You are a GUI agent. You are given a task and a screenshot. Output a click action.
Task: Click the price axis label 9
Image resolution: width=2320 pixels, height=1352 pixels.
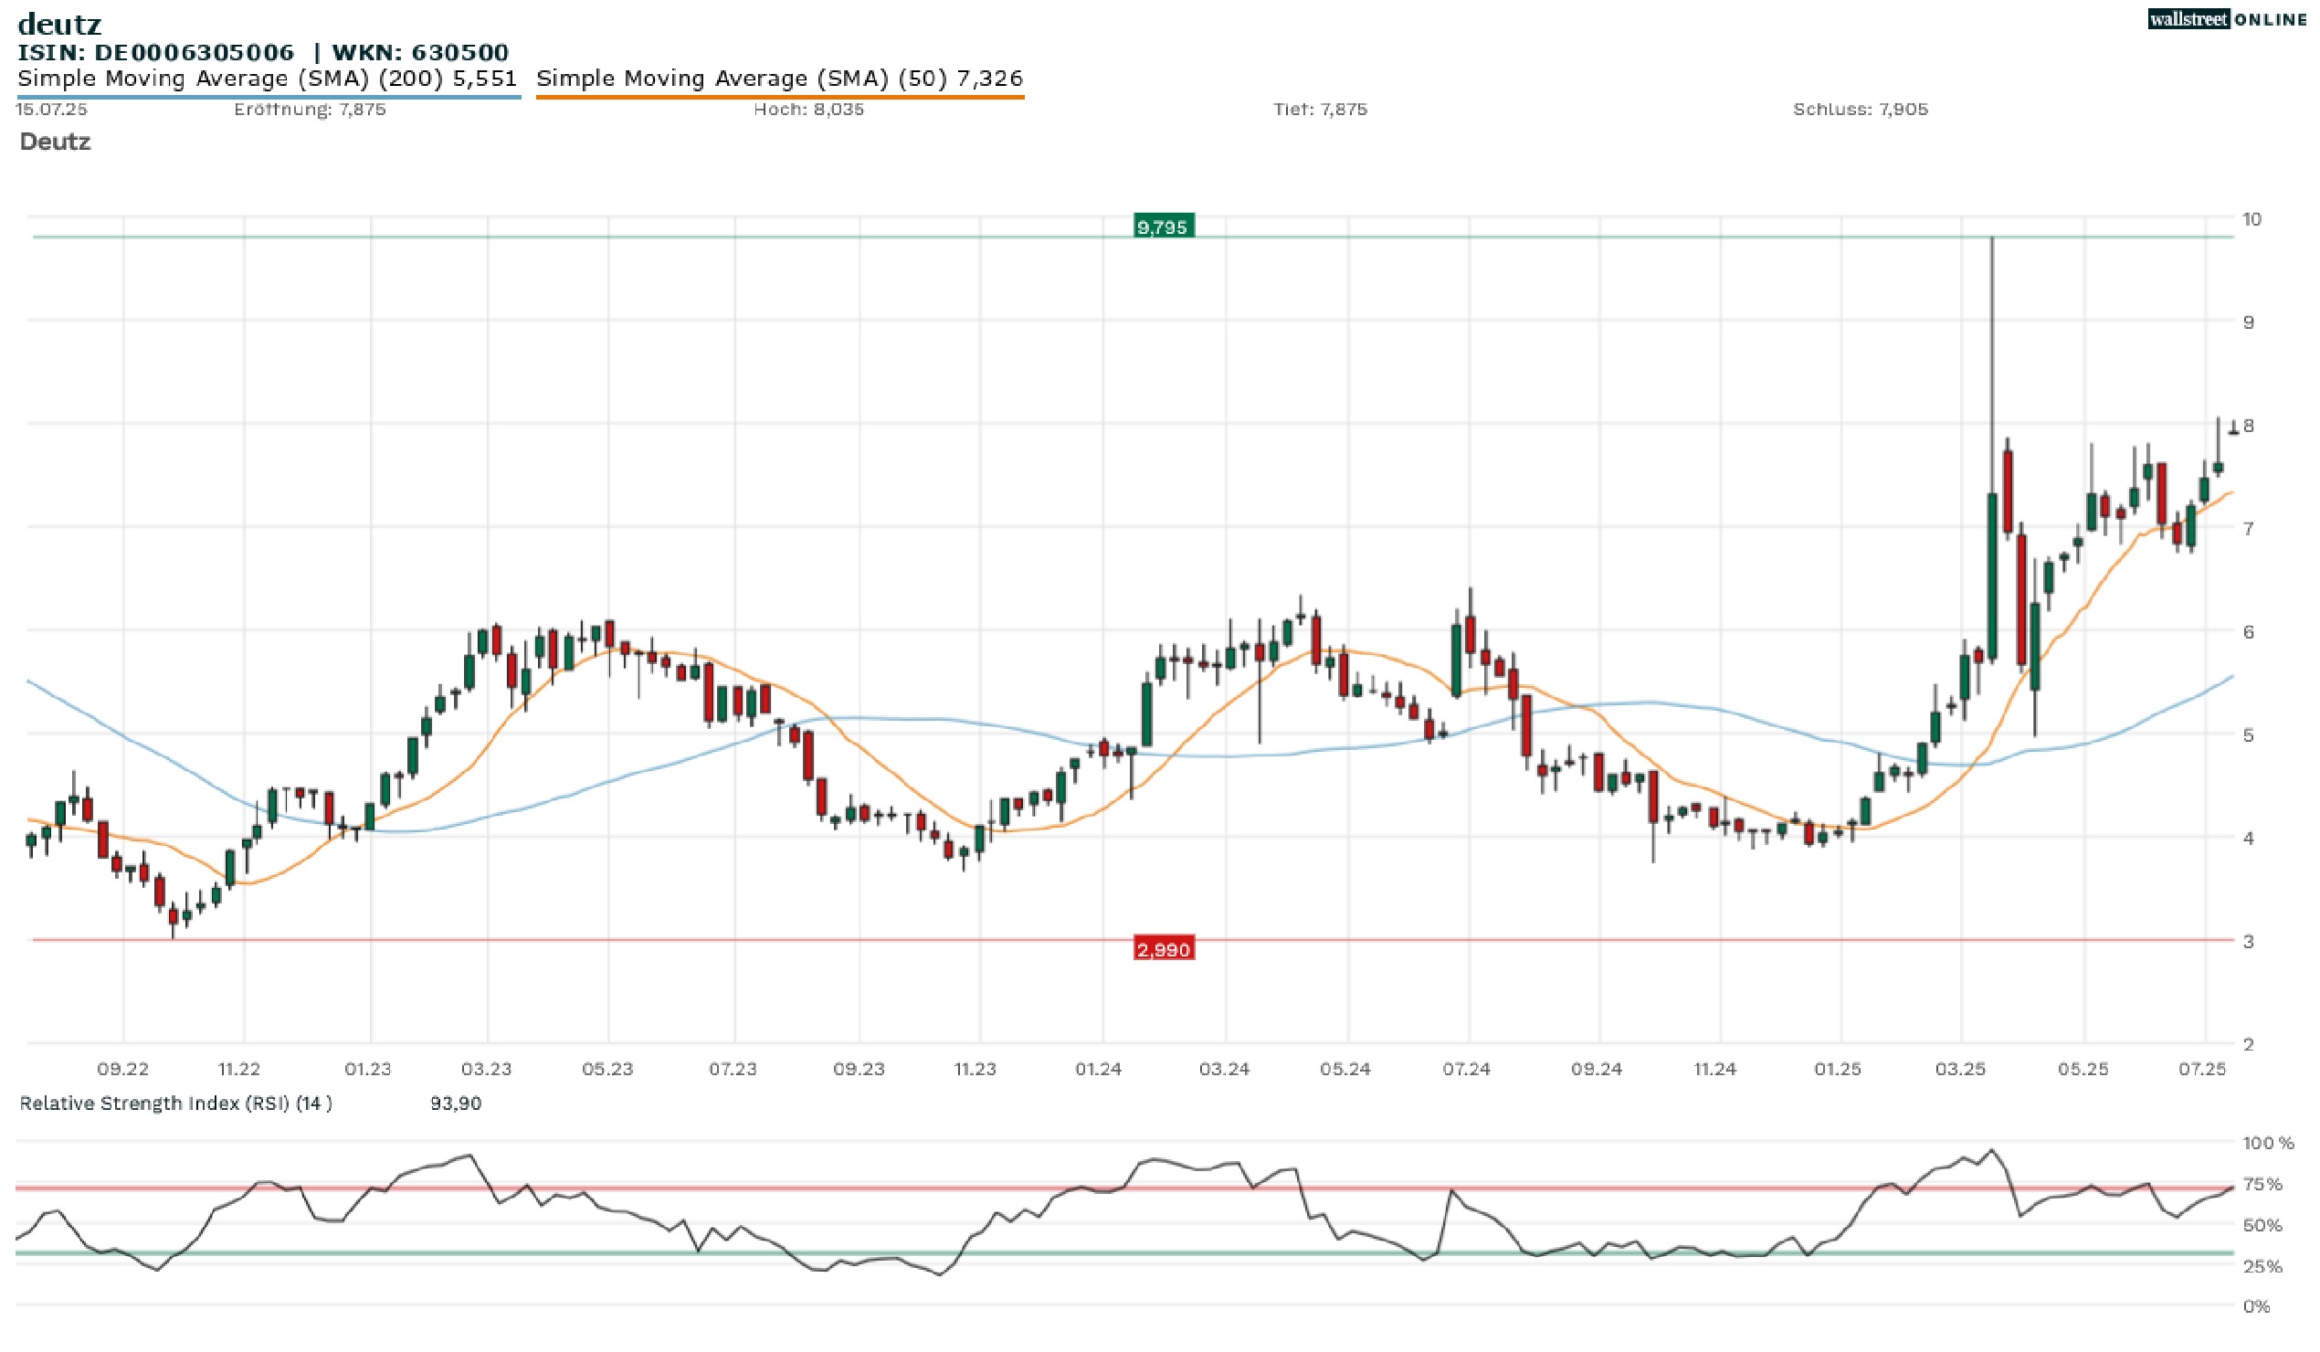click(2248, 322)
